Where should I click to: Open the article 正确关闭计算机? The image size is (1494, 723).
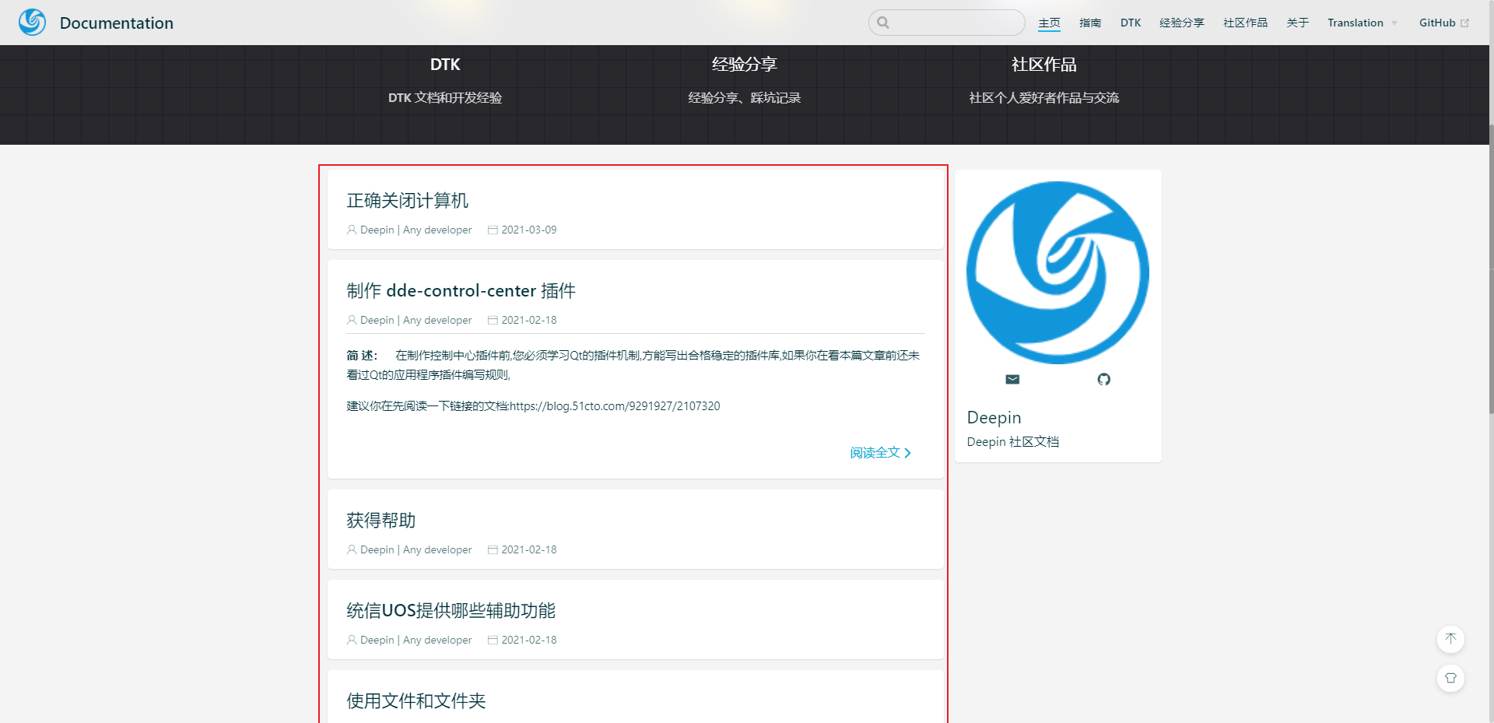click(408, 201)
